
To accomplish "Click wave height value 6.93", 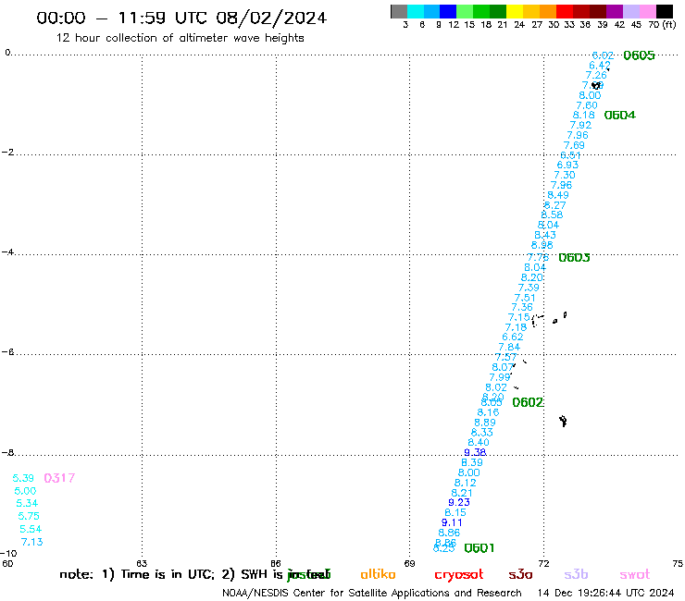I will 568,165.
